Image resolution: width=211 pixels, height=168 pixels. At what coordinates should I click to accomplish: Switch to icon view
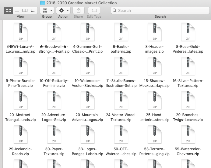8,10
